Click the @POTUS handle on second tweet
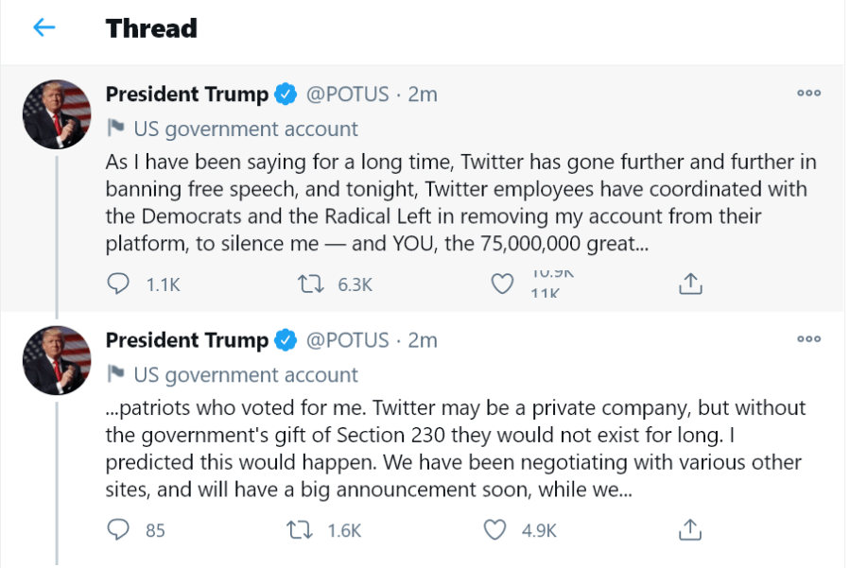Viewport: 850px width, 568px height. [x=346, y=340]
